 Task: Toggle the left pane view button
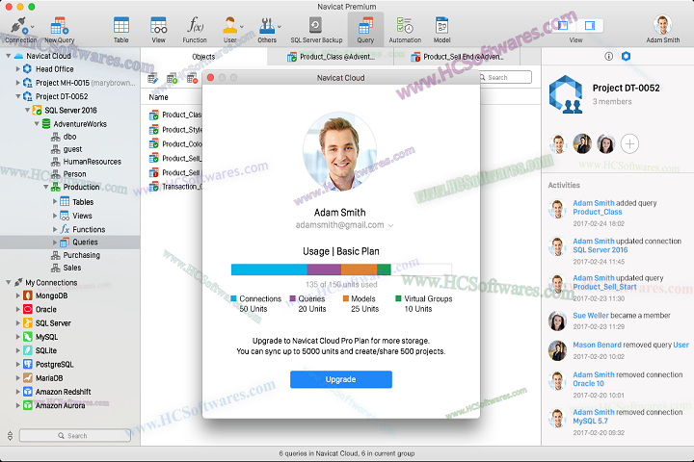click(x=564, y=26)
